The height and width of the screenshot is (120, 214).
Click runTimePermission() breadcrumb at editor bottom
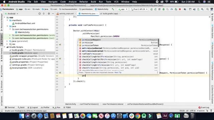pyautogui.click(x=89, y=104)
